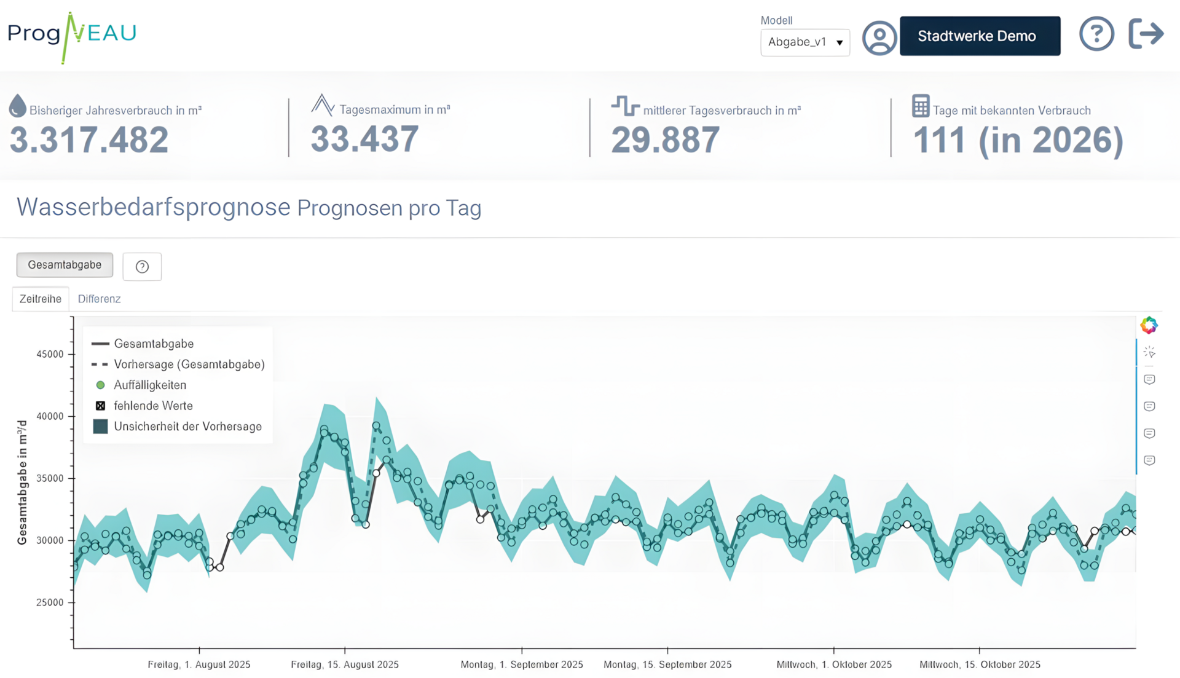
Task: Open help via top question mark icon
Action: pyautogui.click(x=1096, y=34)
